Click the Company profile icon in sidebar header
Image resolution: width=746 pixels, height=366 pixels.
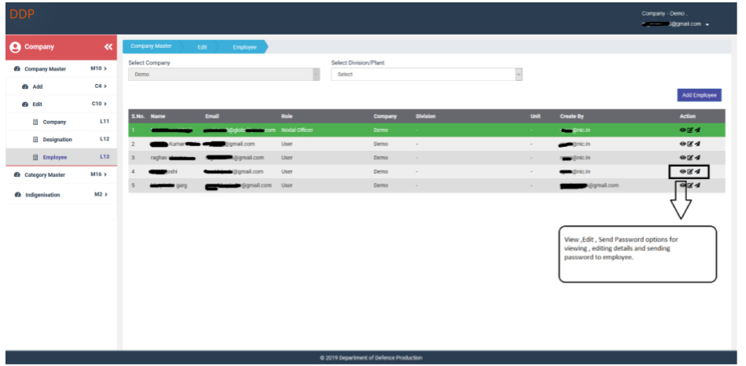15,47
